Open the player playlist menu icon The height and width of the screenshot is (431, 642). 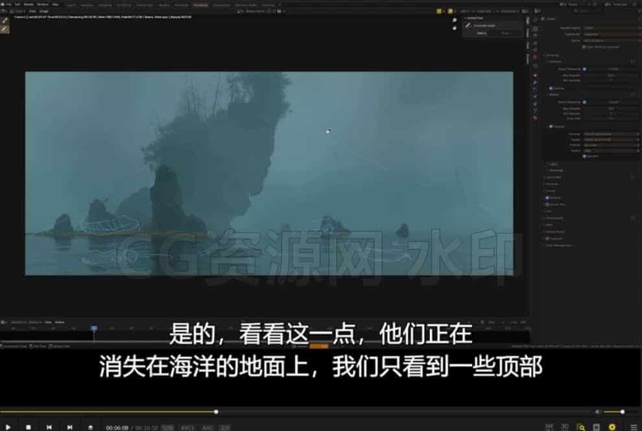coord(634,427)
